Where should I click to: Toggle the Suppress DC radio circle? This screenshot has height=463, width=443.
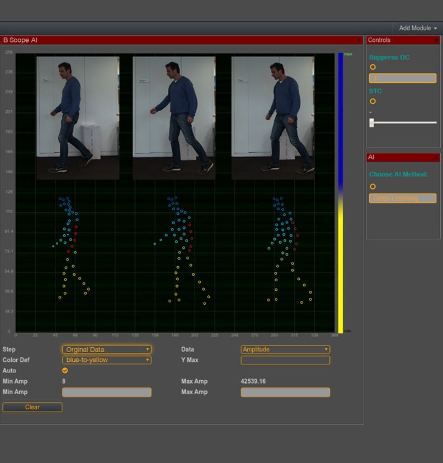(373, 67)
